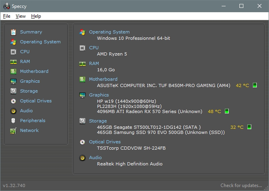Select Operating System in the sidebar
The image size is (269, 191).
(x=40, y=42)
